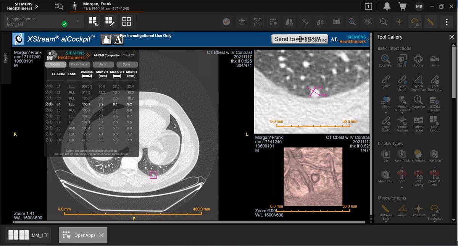
Task: Close the OpenApps tab
Action: (x=102, y=235)
